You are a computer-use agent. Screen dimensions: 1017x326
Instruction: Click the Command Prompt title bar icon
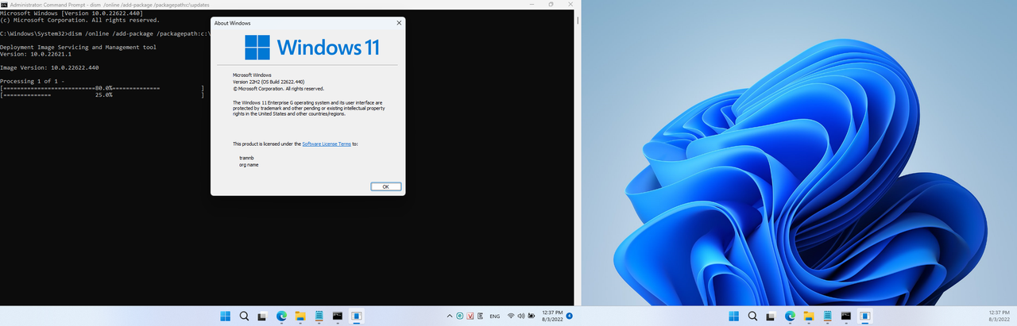coord(4,4)
